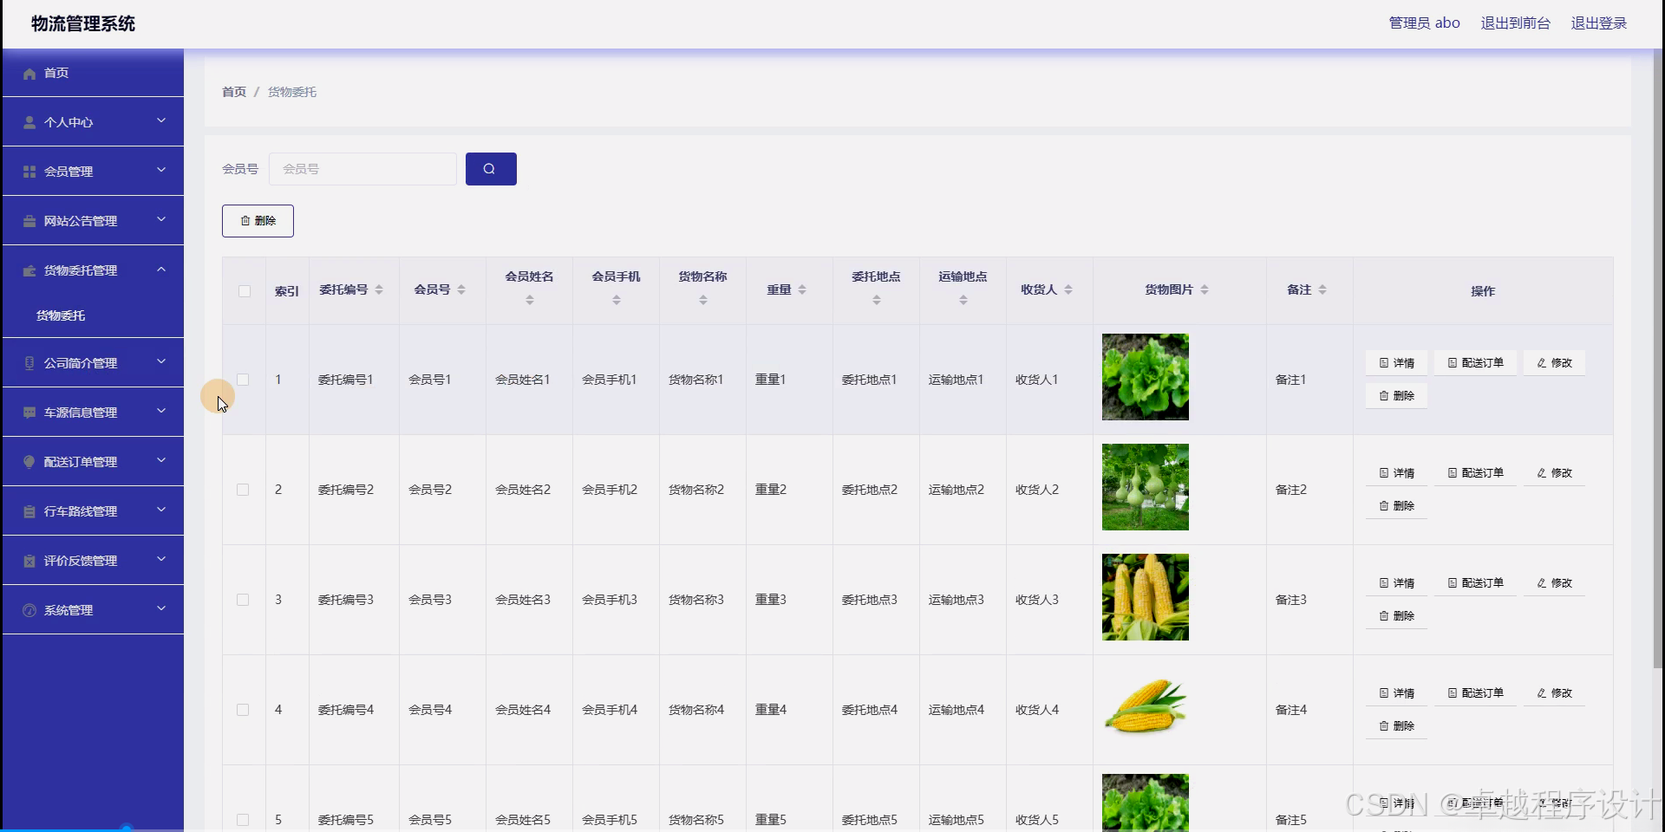Click the icon beside 货物委托管理
The image size is (1665, 832).
click(x=29, y=270)
